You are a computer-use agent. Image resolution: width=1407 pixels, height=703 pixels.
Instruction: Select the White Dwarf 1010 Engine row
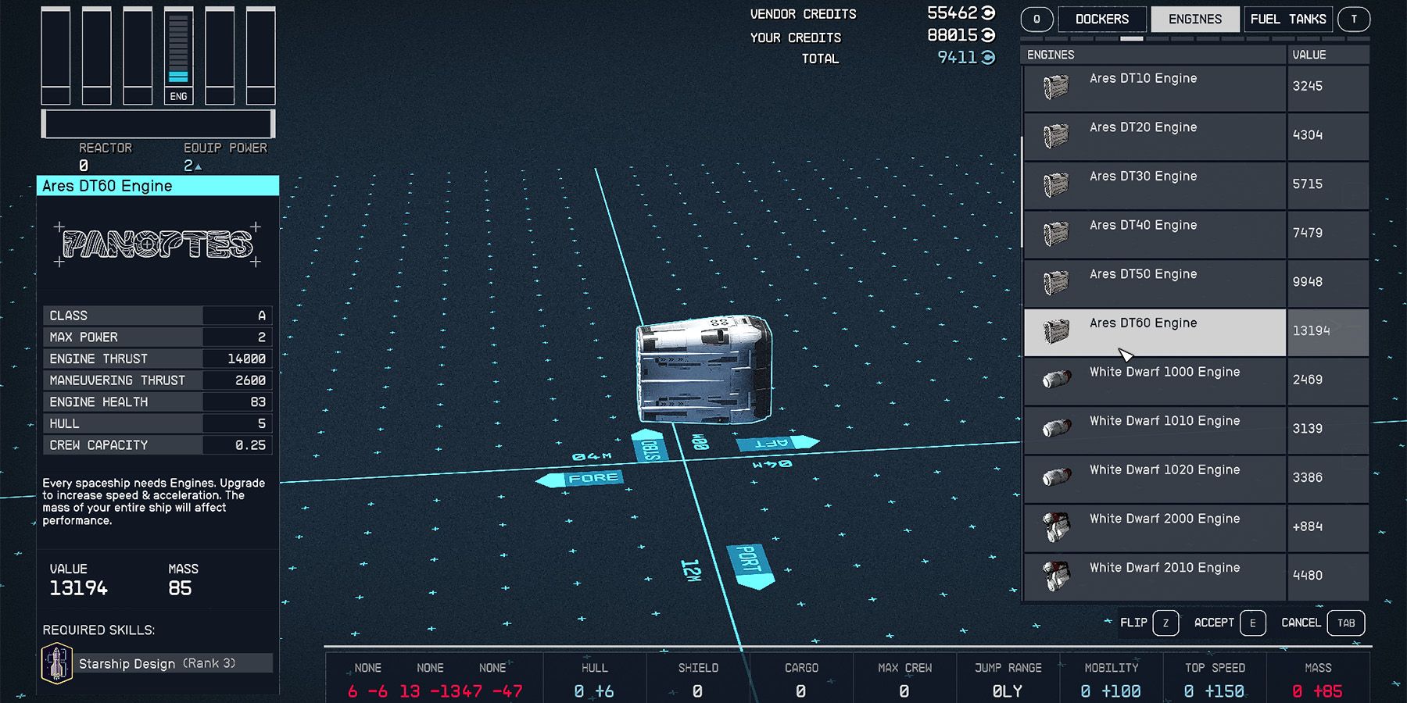click(x=1196, y=430)
